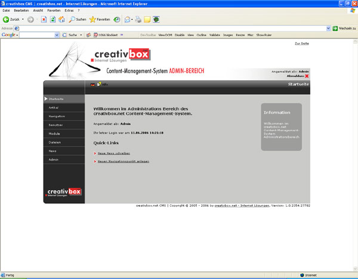This screenshot has height=279, width=358.
Task: Open Navigation in the sidebar
Action: pyautogui.click(x=64, y=116)
